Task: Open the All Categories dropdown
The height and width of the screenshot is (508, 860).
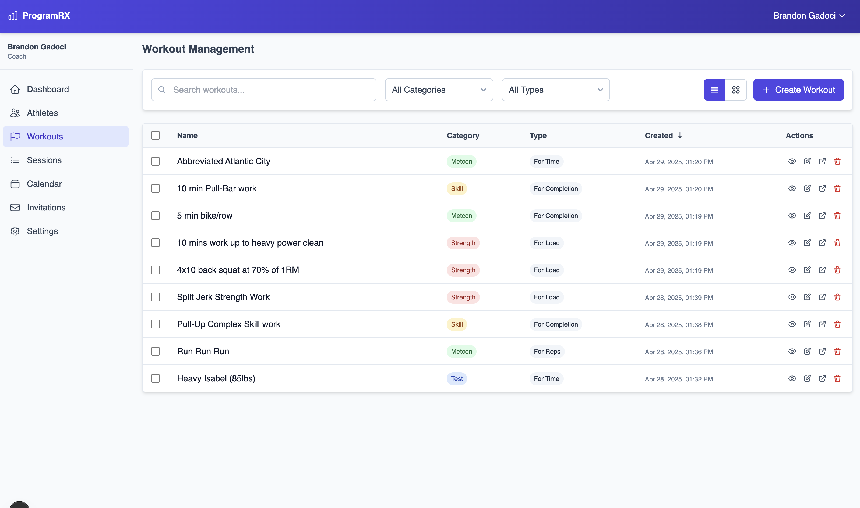Action: [x=439, y=90]
